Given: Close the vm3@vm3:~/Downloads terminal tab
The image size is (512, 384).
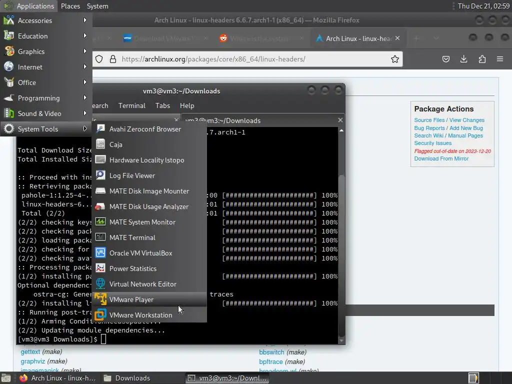Looking at the screenshot, I should (340, 120).
